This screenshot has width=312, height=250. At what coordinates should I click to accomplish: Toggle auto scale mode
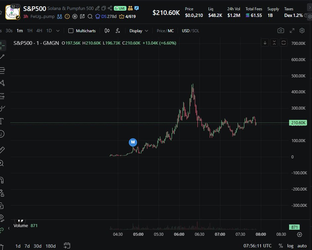point(302,246)
